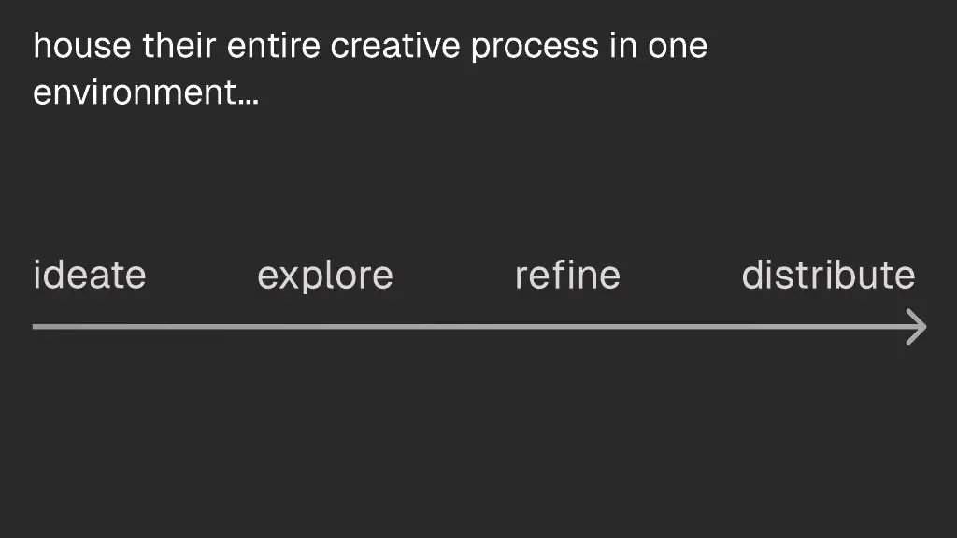Click the arrowhead at the timeline's end
Viewport: 957px width, 538px height.
click(x=918, y=327)
